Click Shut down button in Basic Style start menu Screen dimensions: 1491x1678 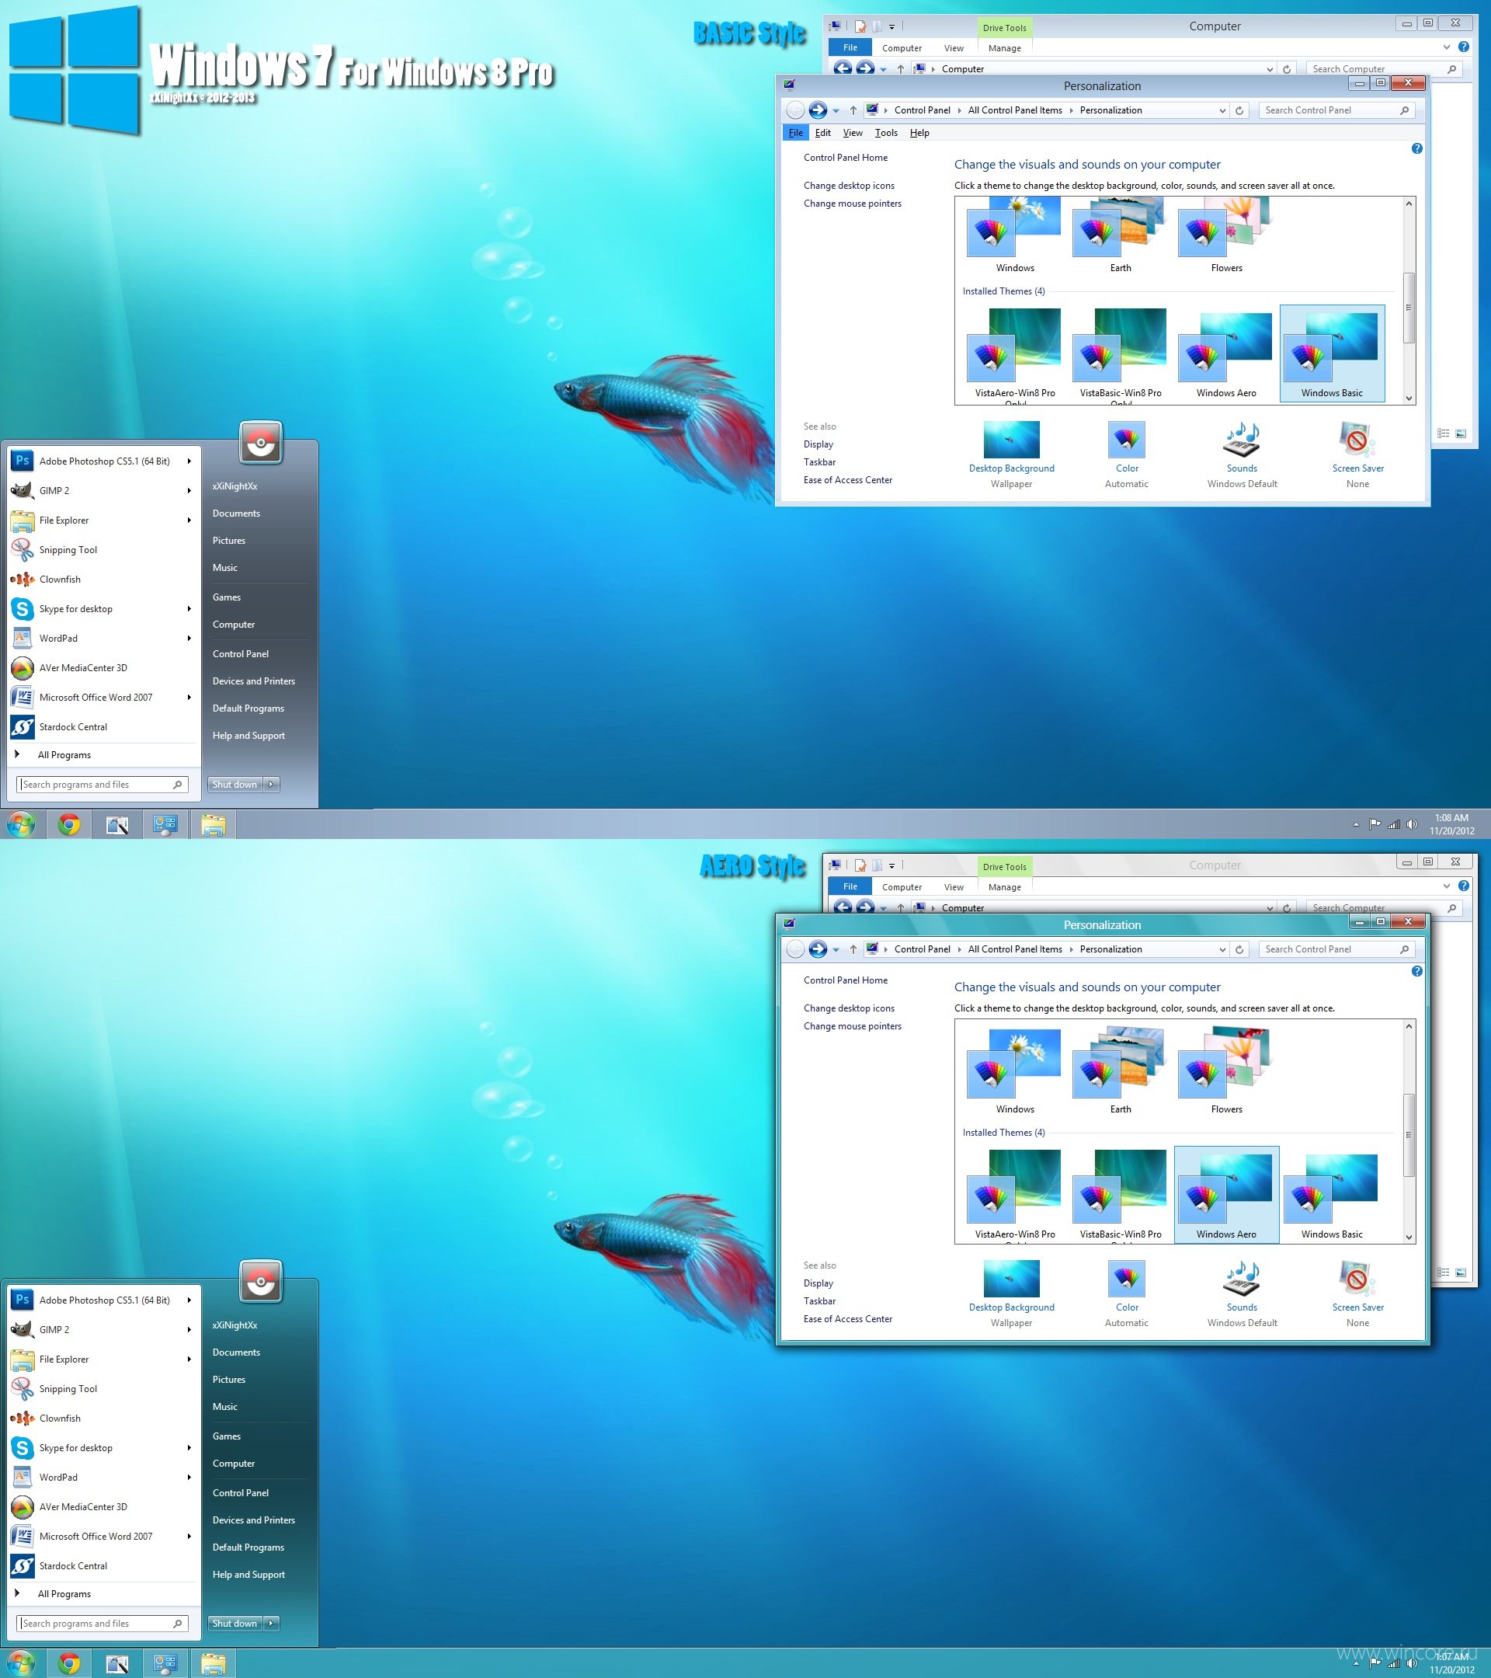tap(235, 785)
